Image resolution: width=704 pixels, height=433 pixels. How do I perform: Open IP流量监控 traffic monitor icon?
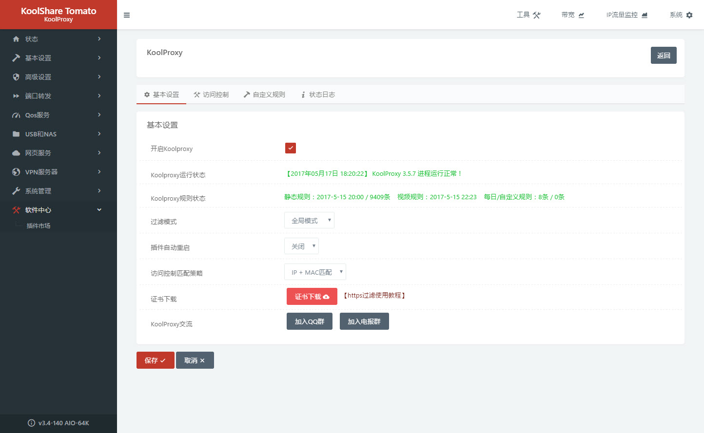(x=645, y=15)
